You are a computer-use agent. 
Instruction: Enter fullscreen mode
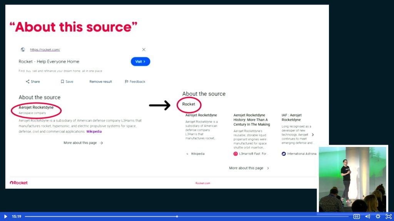[389, 216]
